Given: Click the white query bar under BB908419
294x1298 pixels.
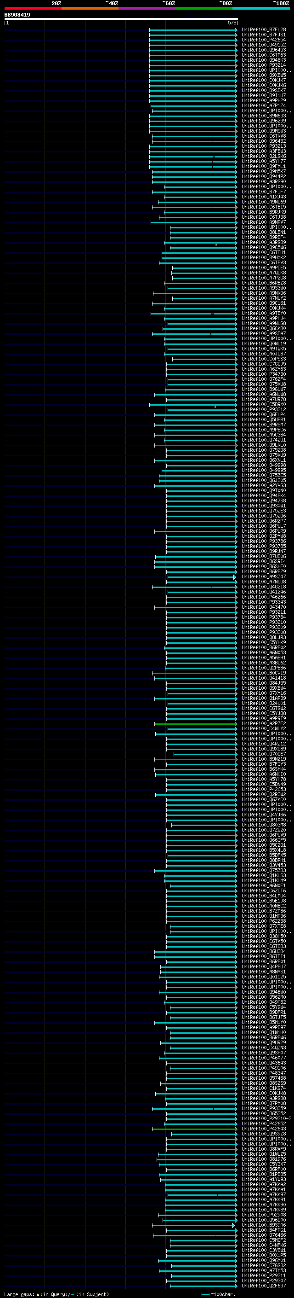Looking at the screenshot, I should 121,19.
